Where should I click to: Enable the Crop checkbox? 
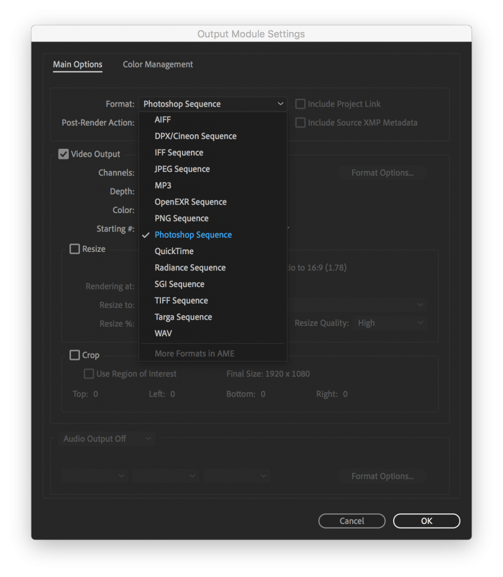click(75, 355)
